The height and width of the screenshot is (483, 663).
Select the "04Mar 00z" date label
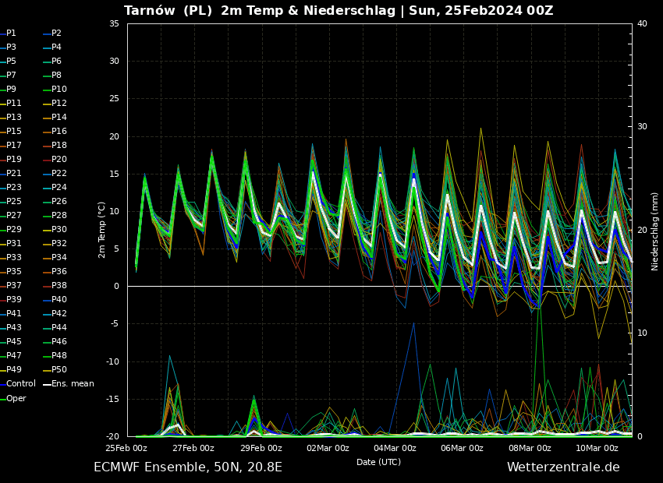click(x=395, y=448)
